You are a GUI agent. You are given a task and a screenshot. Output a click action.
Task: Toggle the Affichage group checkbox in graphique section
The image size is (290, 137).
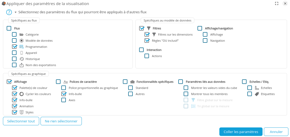click(x=9, y=82)
